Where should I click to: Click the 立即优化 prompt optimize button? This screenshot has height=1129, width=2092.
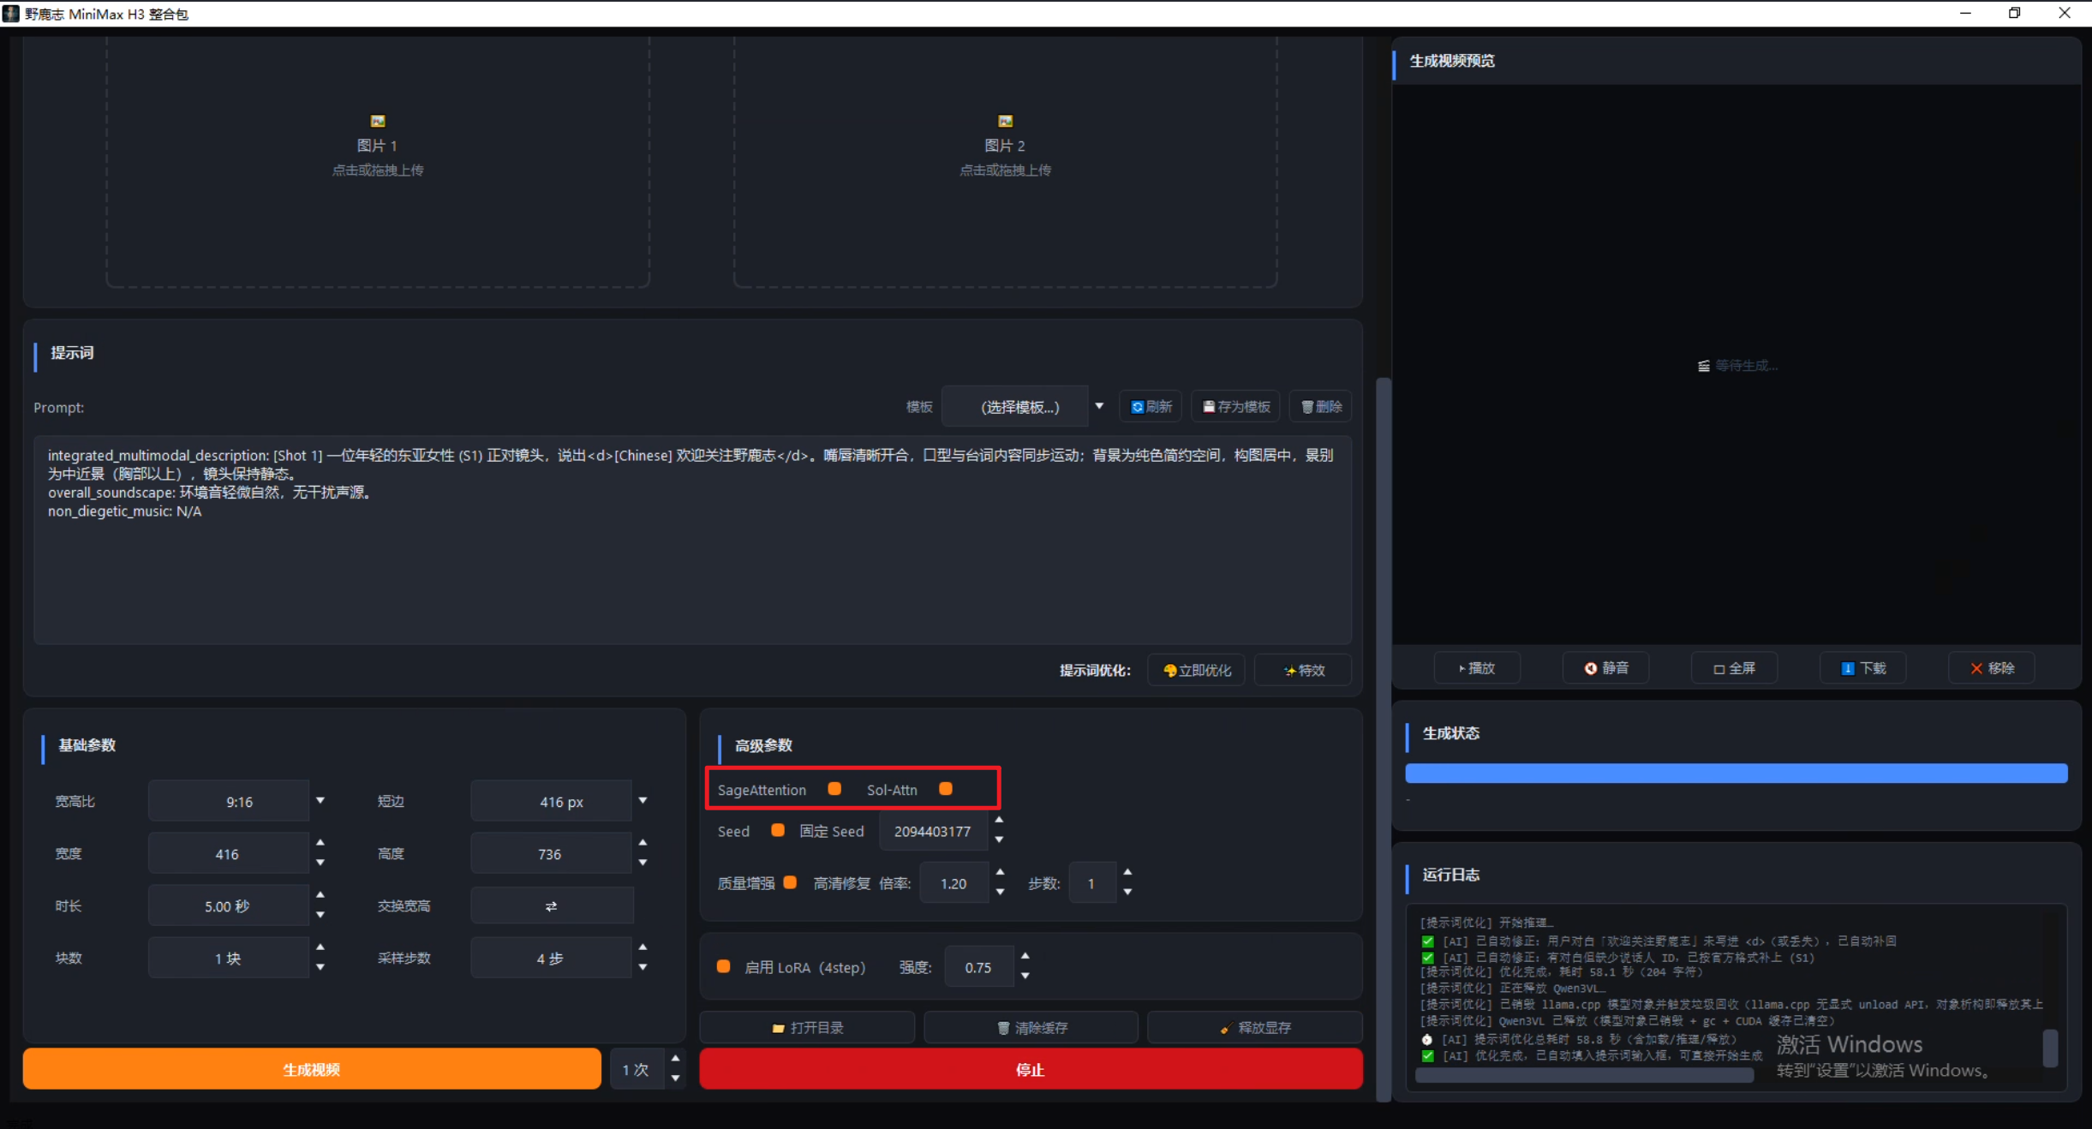(1197, 670)
